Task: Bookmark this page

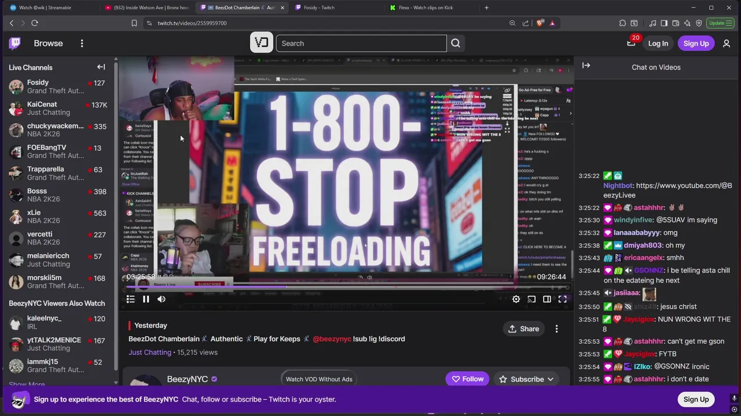Action: 134,23
